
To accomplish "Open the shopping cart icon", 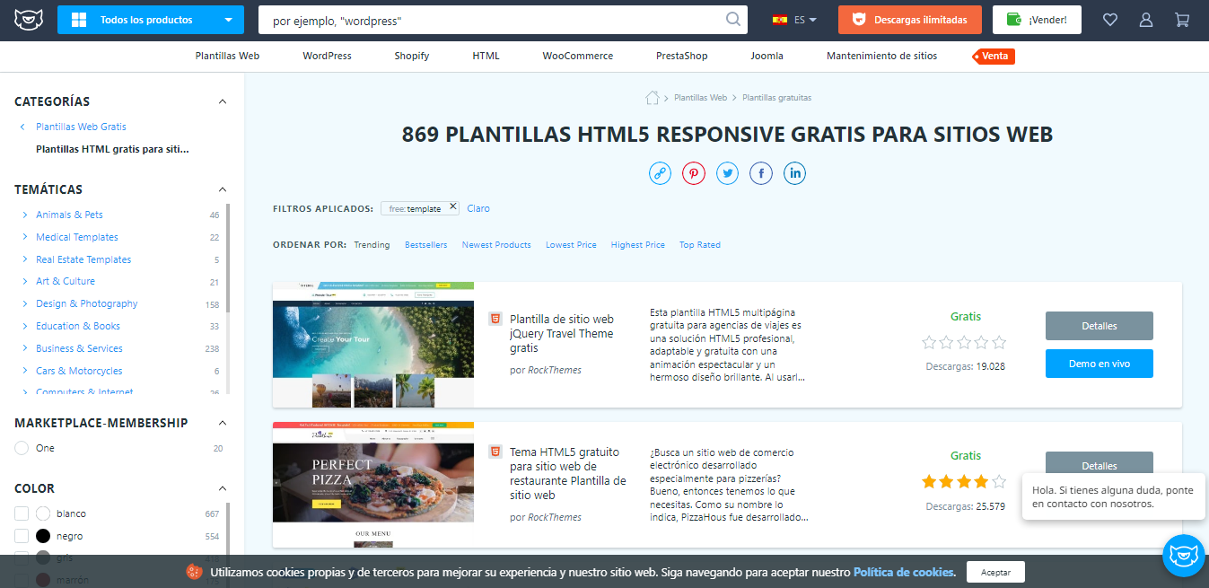I will pyautogui.click(x=1182, y=20).
